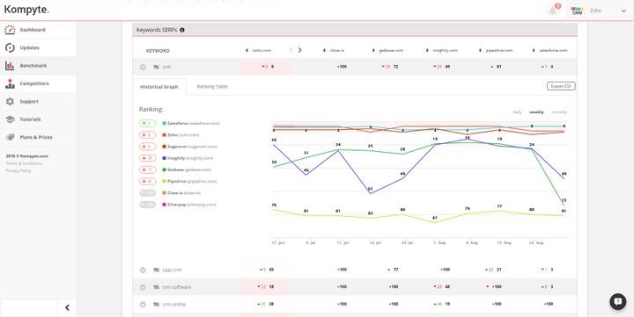Click the Export CSV button
The width and height of the screenshot is (634, 317).
[561, 86]
